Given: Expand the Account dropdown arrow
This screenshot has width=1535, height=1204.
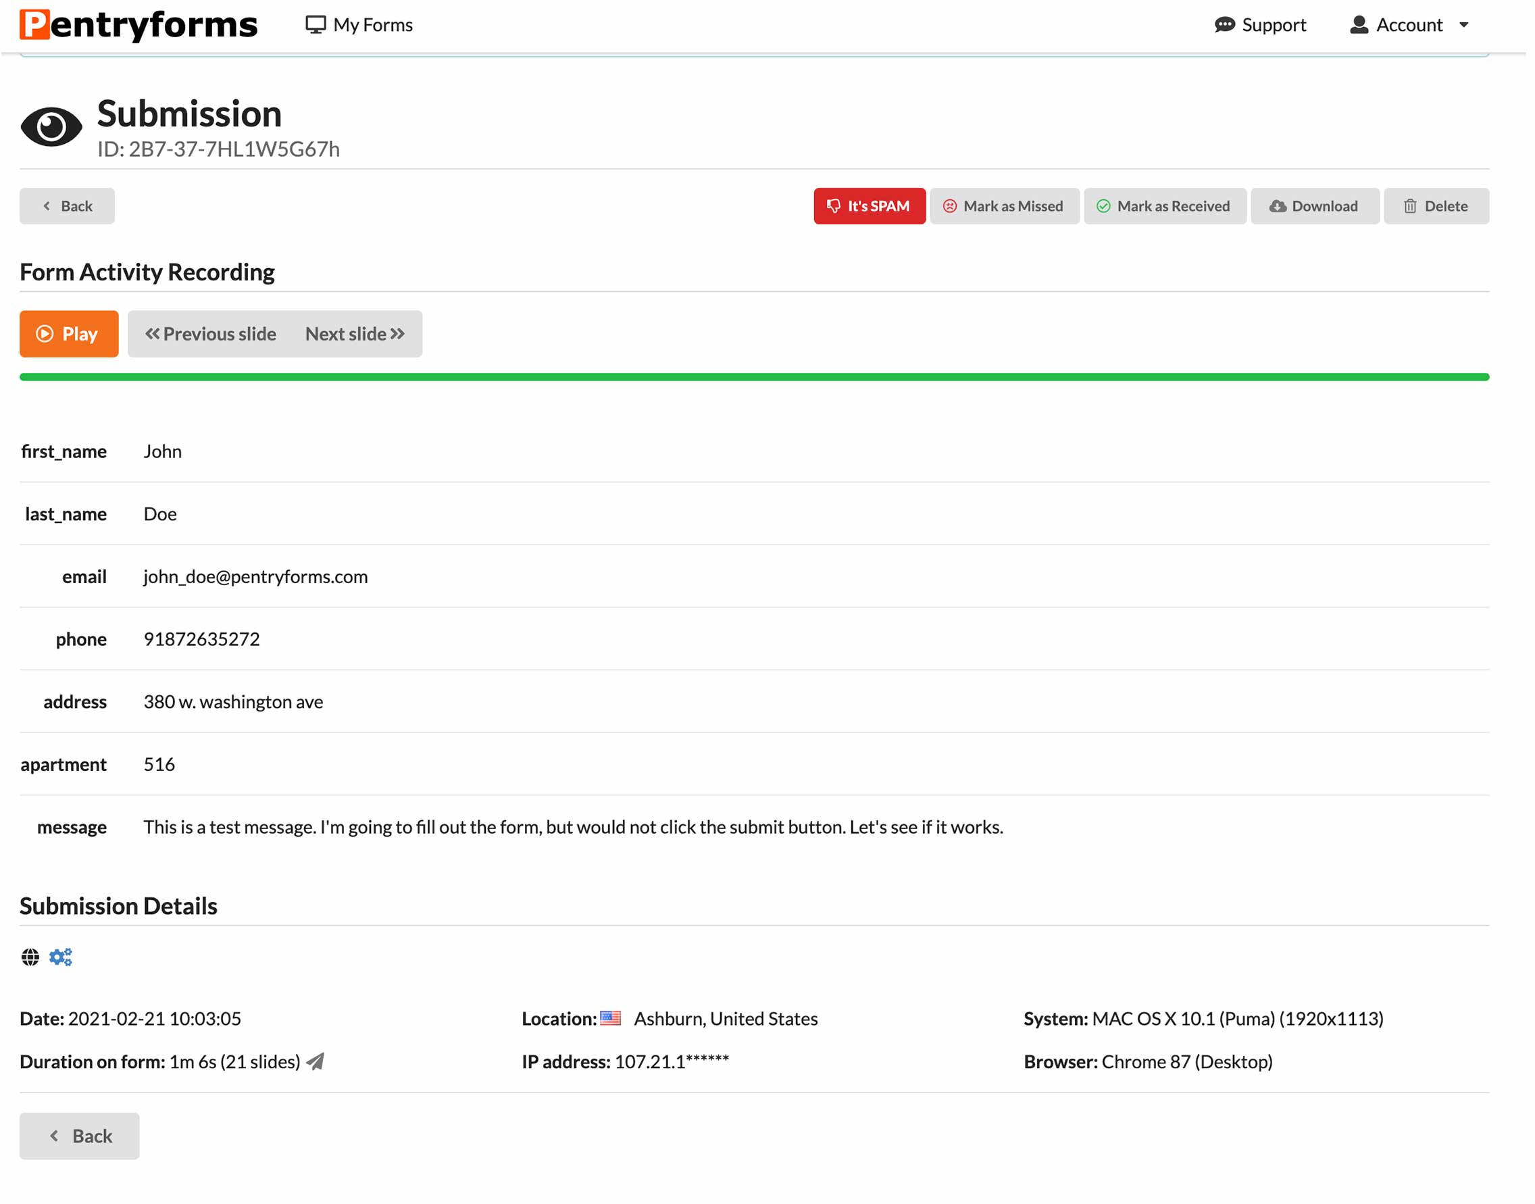Looking at the screenshot, I should coord(1464,25).
